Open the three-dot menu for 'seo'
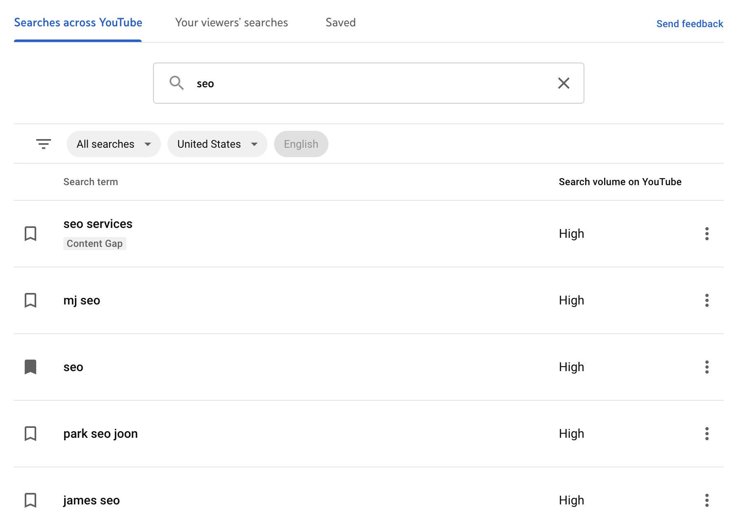The height and width of the screenshot is (525, 735). [x=707, y=367]
